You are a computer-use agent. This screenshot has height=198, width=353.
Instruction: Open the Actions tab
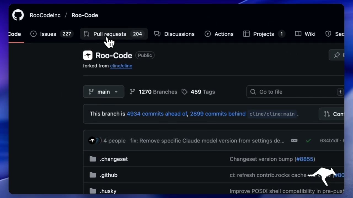219,34
